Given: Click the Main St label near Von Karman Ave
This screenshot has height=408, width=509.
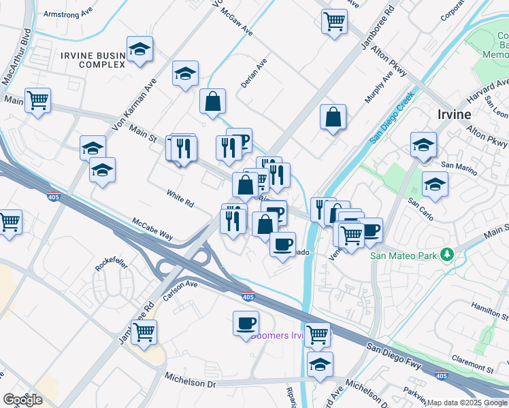Looking at the screenshot, I should click(143, 134).
